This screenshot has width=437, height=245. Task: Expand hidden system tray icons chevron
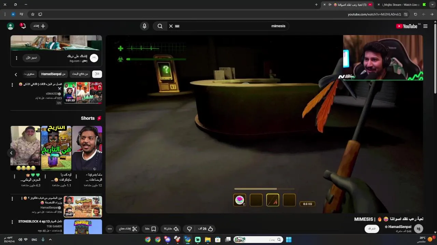tap(50, 240)
